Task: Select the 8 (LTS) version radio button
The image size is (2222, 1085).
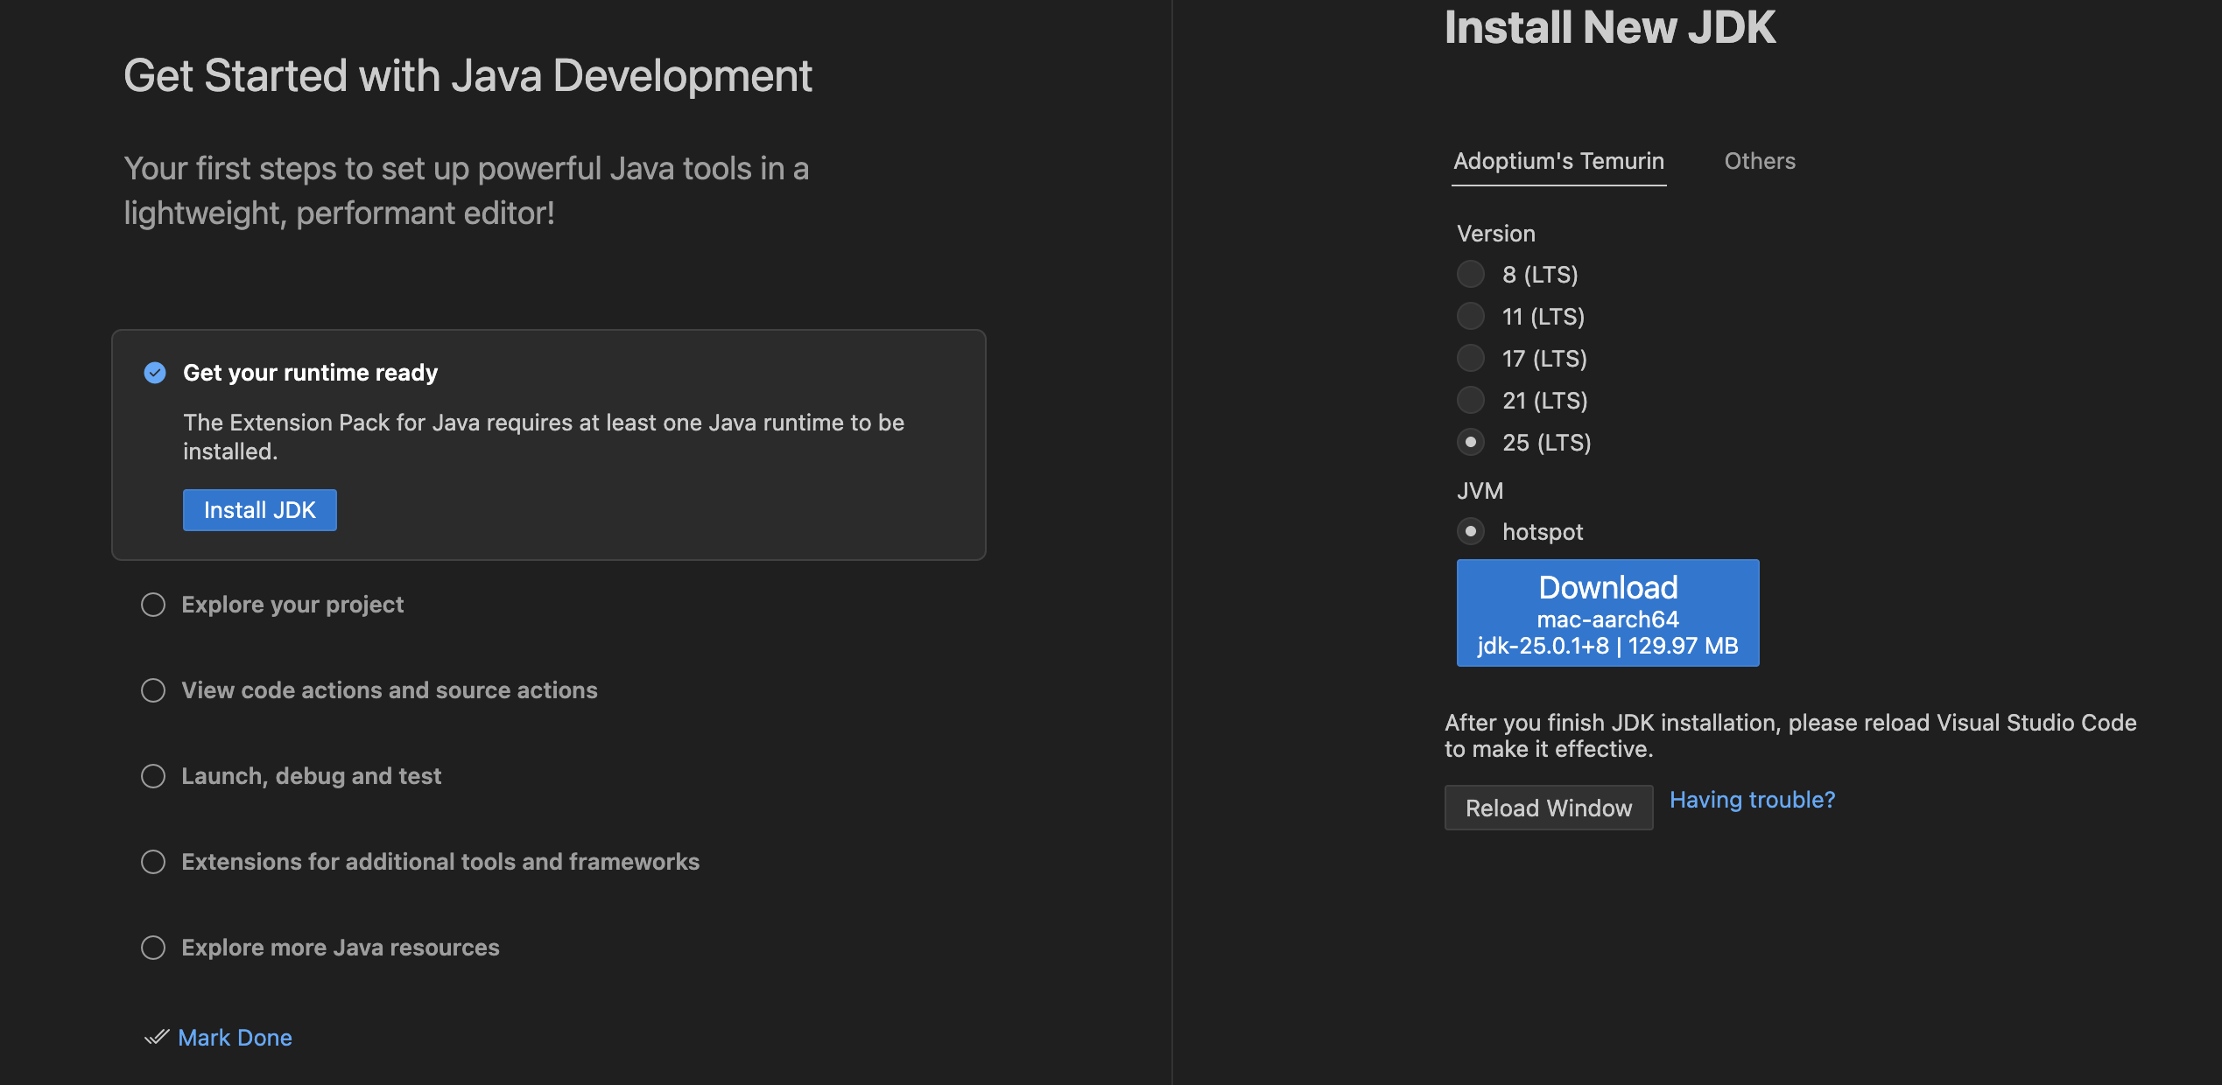Action: coord(1471,275)
